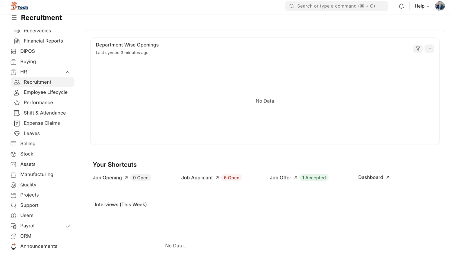Open Employee Lifecycle in sidebar
The width and height of the screenshot is (451, 258).
coord(45,92)
